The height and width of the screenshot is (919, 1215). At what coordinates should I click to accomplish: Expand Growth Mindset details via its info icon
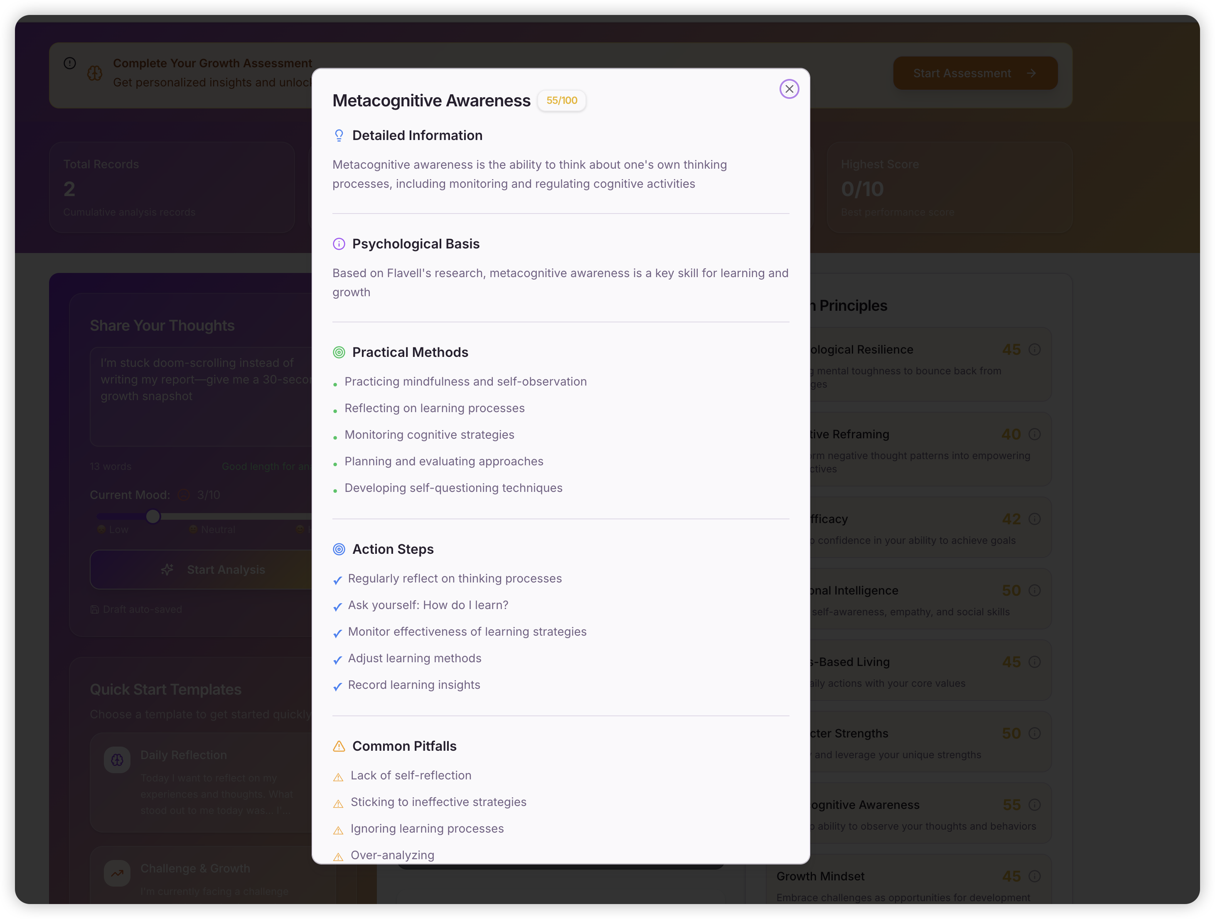[x=1035, y=877]
